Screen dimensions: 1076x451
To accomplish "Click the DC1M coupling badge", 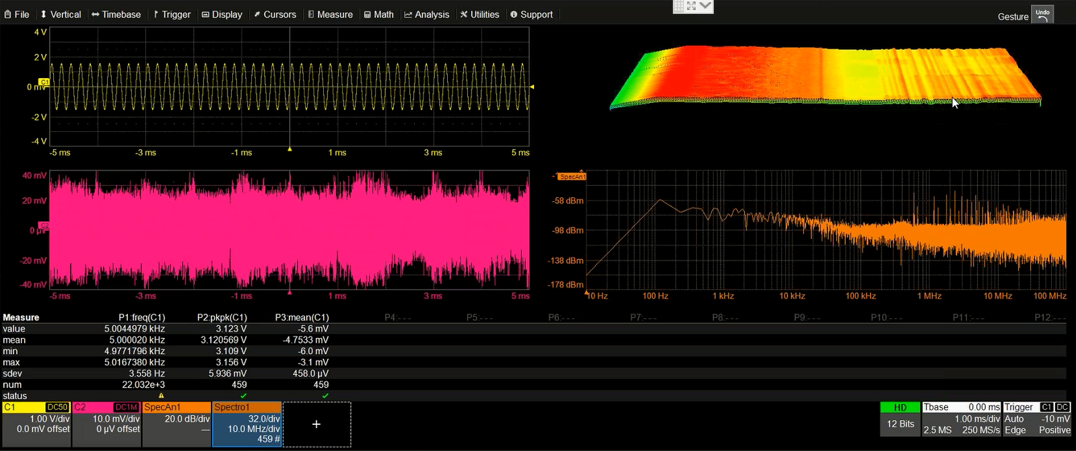I will (x=127, y=407).
